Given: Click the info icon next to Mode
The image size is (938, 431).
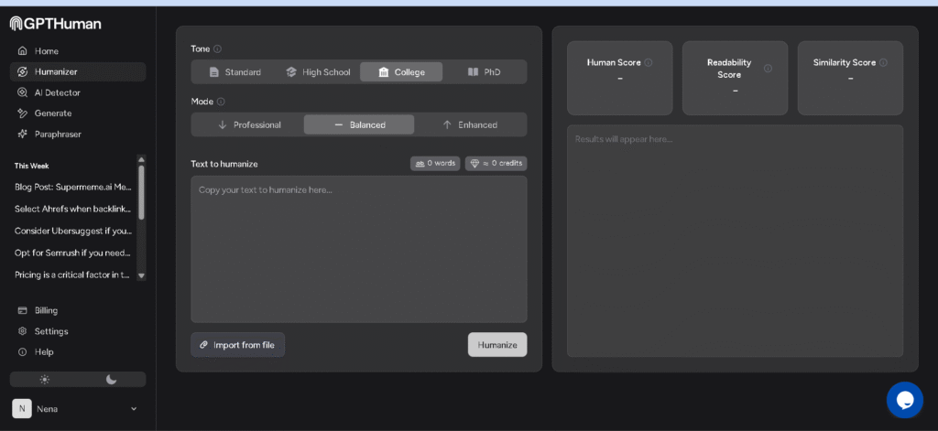Looking at the screenshot, I should [221, 102].
